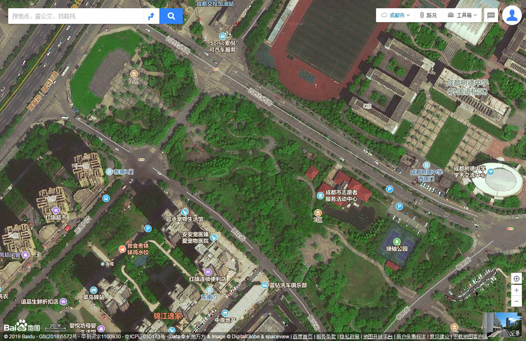Click the 服务条款 terms link
The height and width of the screenshot is (341, 526).
pos(326,336)
